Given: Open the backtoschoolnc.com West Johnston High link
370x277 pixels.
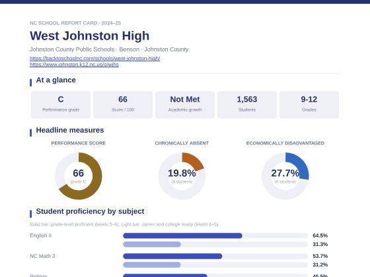Looking at the screenshot, I should pyautogui.click(x=95, y=59).
